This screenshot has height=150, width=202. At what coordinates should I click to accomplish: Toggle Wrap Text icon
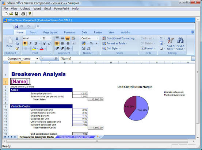[x=73, y=38]
